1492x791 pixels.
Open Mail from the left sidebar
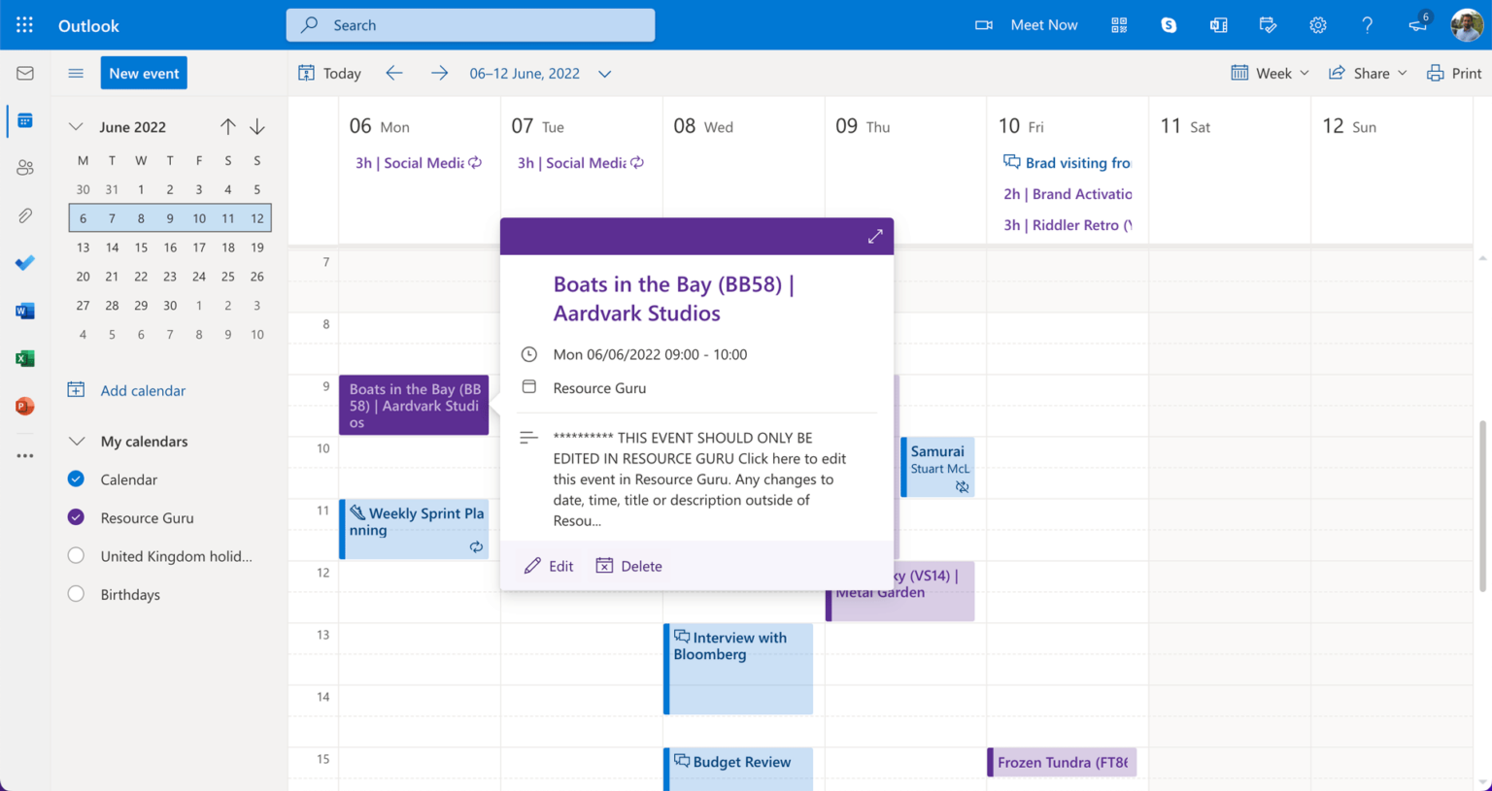(25, 74)
